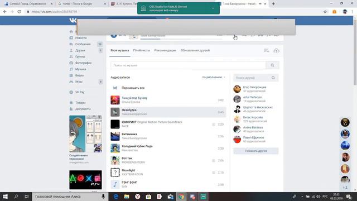Open VK logo home link

click(x=73, y=20)
